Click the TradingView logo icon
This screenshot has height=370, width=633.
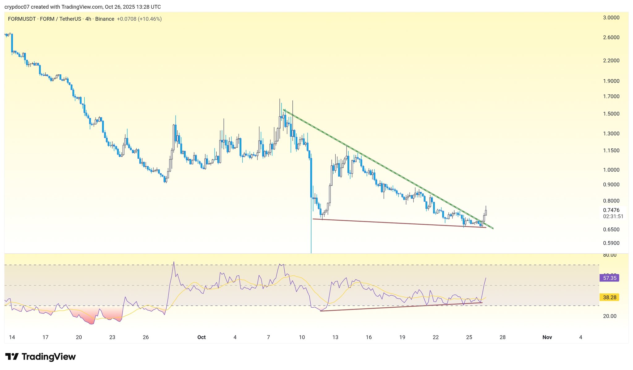[12, 357]
